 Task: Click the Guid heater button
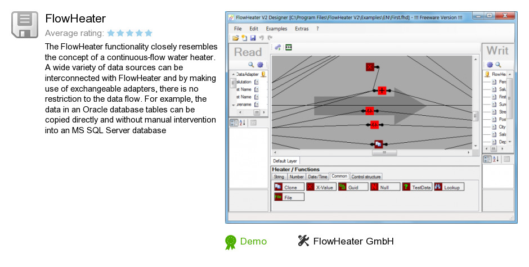click(353, 187)
